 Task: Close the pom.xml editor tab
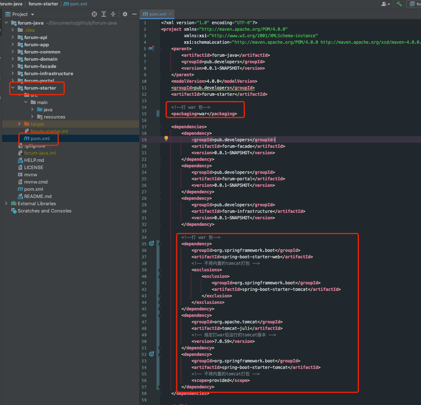click(170, 14)
